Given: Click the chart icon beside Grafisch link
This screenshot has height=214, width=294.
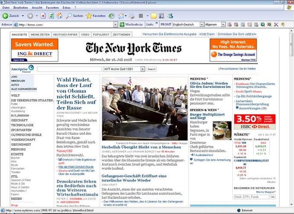Looking at the screenshot, I should [x=60, y=159].
